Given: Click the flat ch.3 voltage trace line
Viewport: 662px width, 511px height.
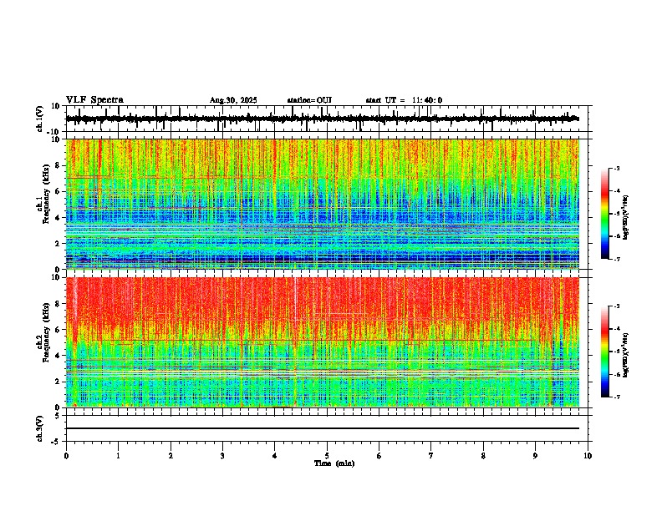Looking at the screenshot, I should click(x=322, y=428).
